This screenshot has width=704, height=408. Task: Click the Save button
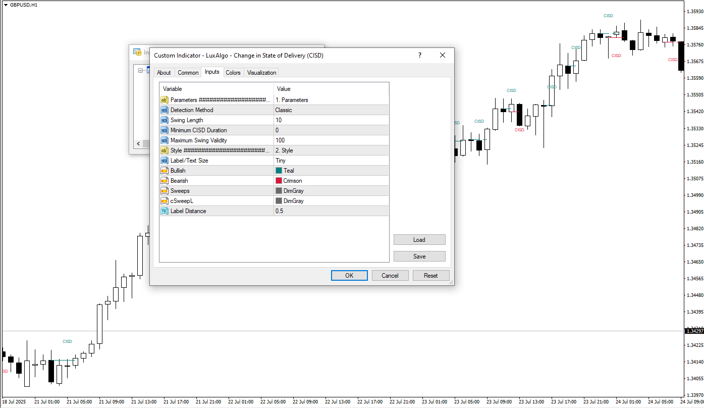click(419, 256)
